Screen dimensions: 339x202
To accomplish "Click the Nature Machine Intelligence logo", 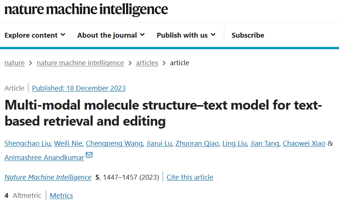I will pos(86,9).
